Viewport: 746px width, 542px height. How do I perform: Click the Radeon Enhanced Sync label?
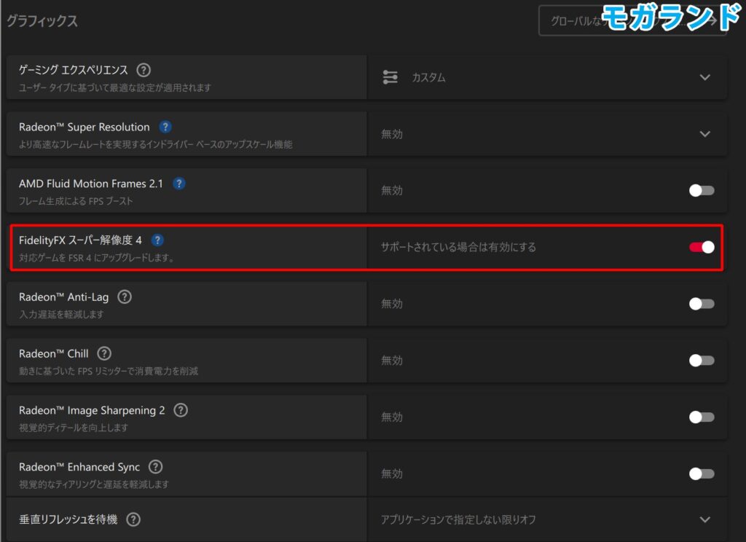79,467
